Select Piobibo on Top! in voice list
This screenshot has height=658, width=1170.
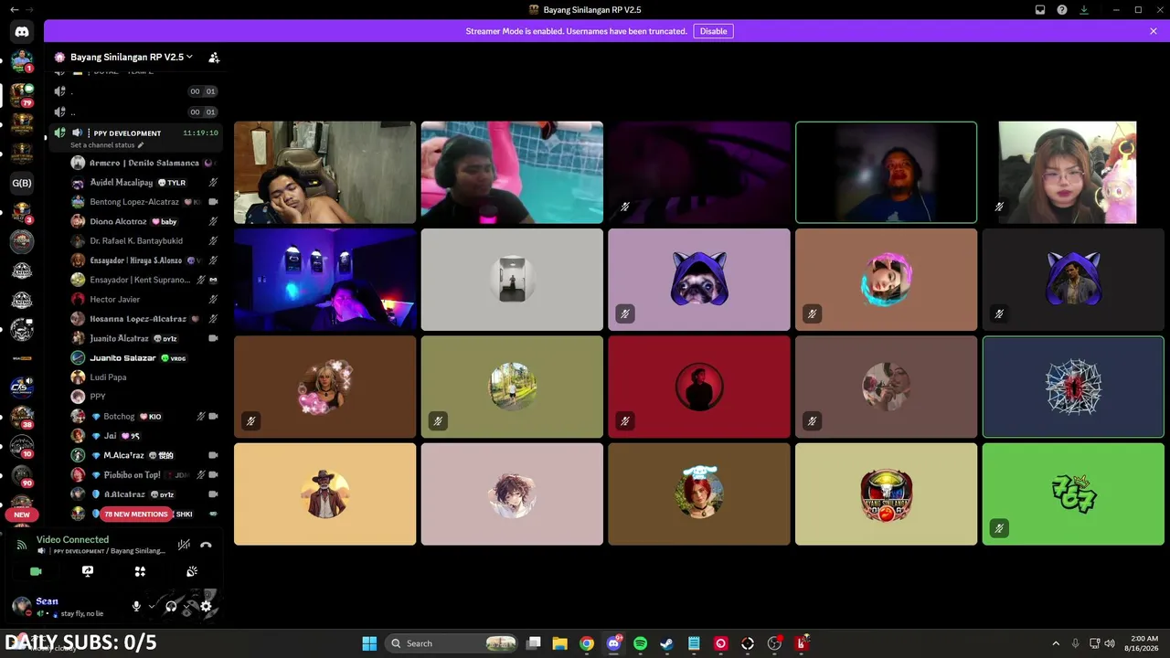[145, 475]
